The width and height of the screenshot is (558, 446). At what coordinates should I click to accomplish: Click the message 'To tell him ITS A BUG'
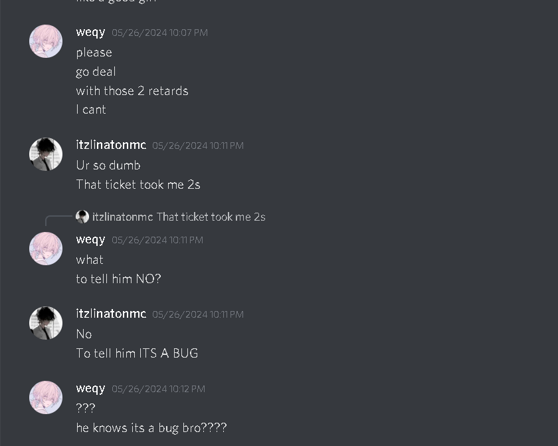click(137, 353)
